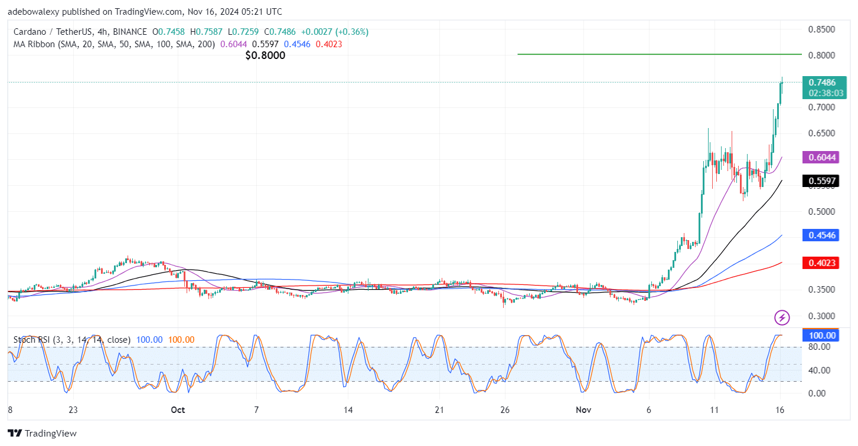
Task: Click the purple lightning bolt icon
Action: 782,318
